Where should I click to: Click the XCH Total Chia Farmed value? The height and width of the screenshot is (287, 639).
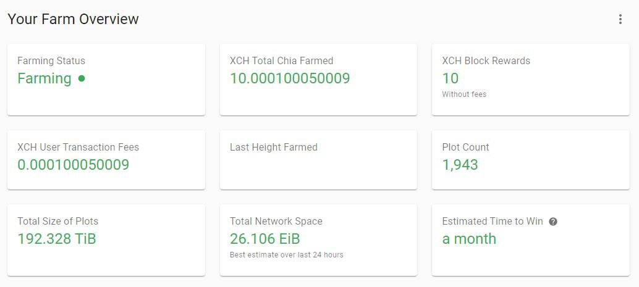pos(290,78)
